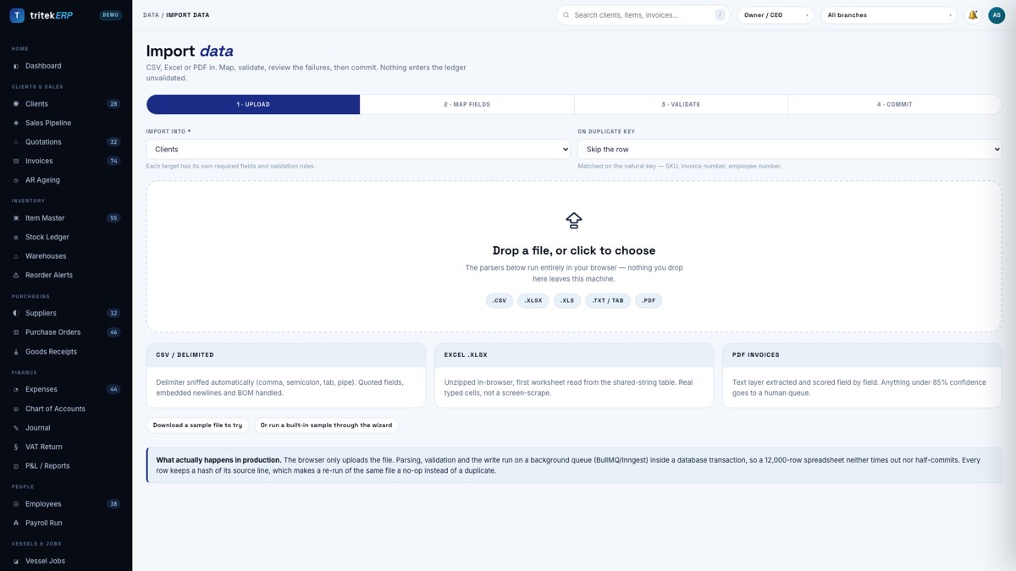The width and height of the screenshot is (1016, 571).
Task: Click the Employees sidebar icon
Action: pyautogui.click(x=16, y=504)
